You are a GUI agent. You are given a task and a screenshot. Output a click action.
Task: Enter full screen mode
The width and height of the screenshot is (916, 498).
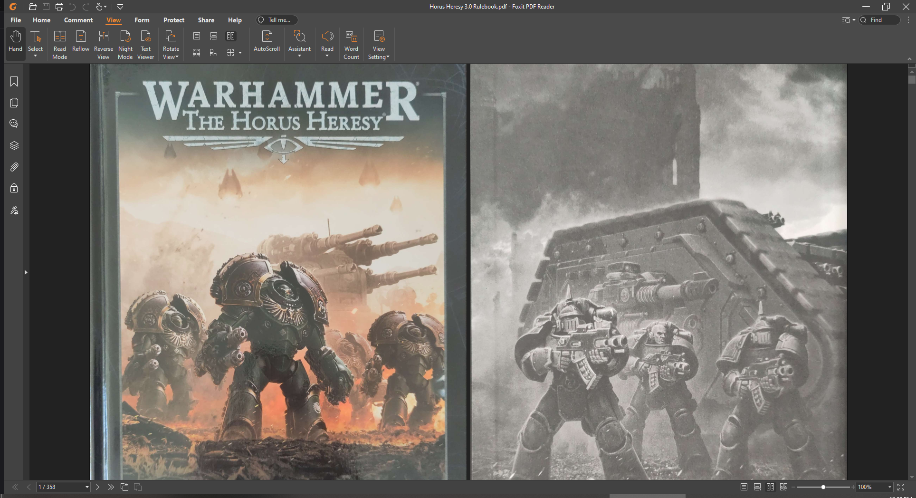coord(901,487)
